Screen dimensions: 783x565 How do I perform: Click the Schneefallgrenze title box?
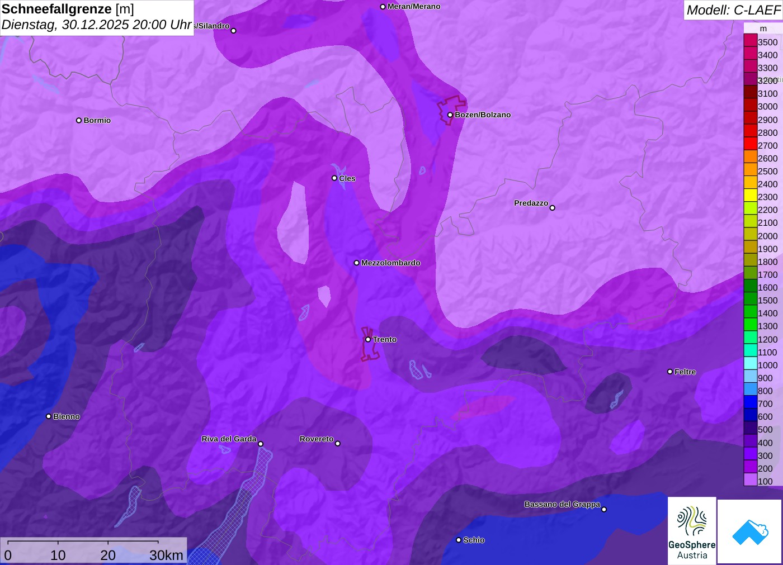(x=97, y=17)
